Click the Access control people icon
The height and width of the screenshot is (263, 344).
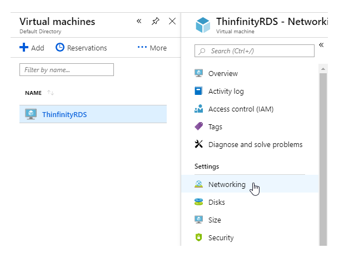tap(198, 109)
